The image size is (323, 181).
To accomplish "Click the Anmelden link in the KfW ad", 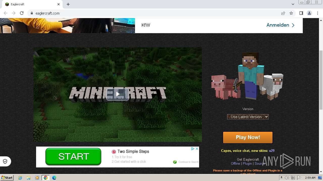I will point(281,25).
